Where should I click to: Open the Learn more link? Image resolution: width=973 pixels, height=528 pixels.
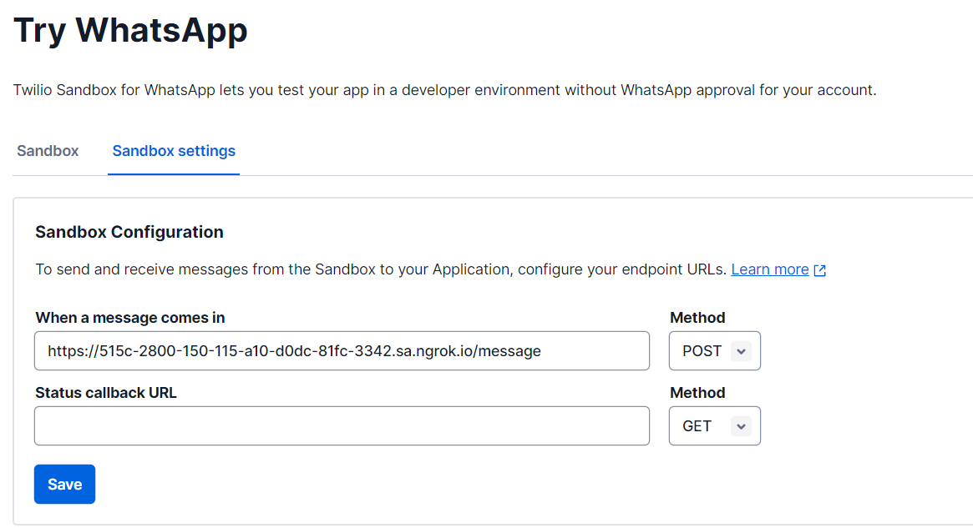tap(769, 269)
